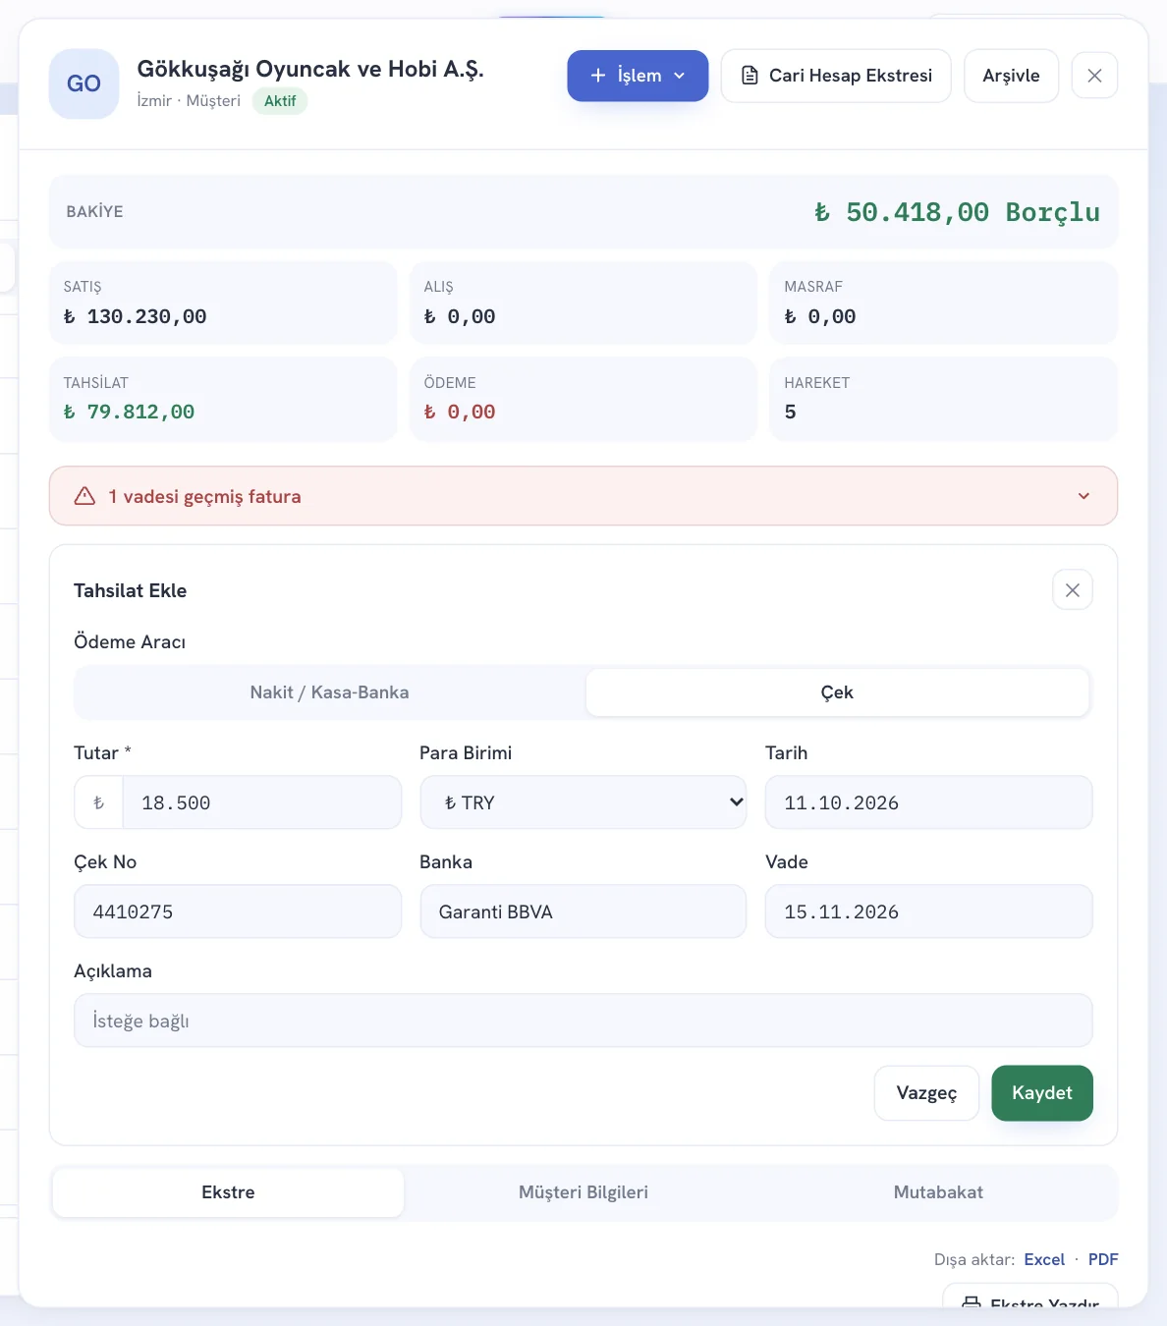The height and width of the screenshot is (1326, 1167).
Task: Click the 'İzmir · Müşteri' subtitle
Action: (x=189, y=101)
